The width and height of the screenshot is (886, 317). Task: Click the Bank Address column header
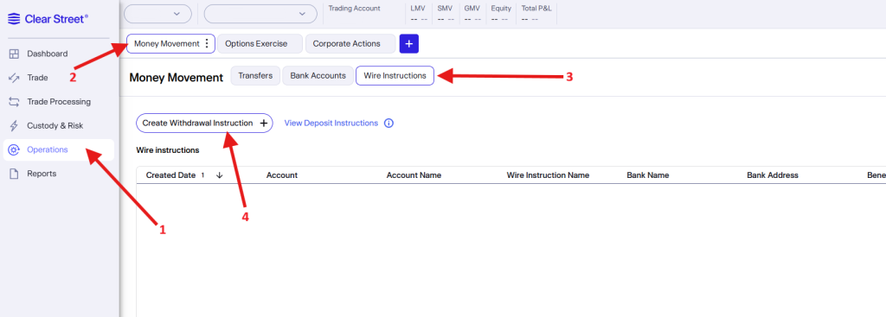point(773,175)
